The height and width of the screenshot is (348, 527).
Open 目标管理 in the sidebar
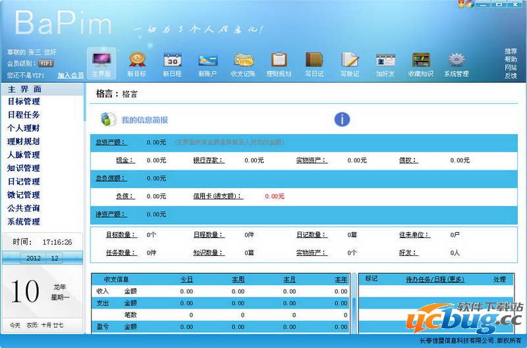pos(24,101)
